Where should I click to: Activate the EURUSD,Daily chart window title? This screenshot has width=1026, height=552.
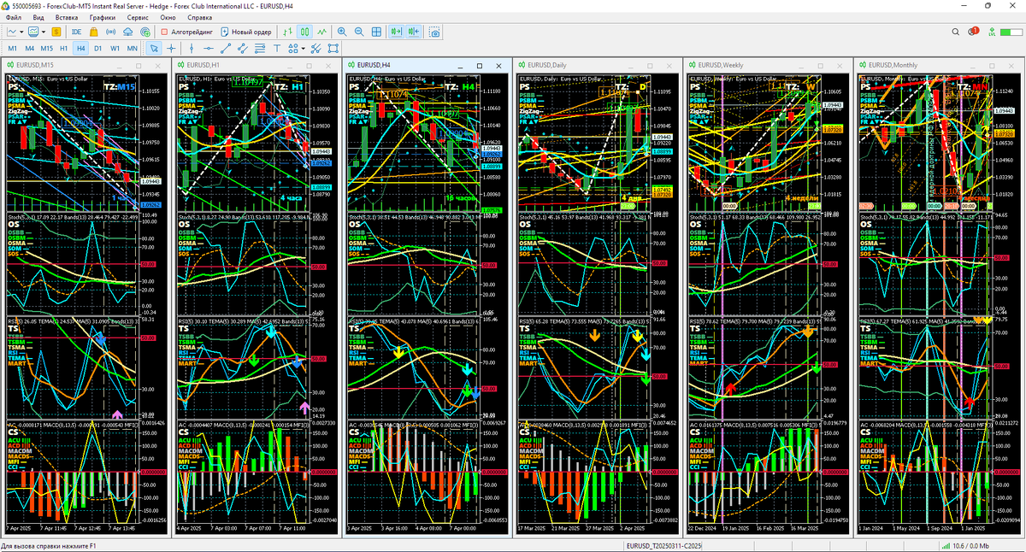[x=549, y=65]
